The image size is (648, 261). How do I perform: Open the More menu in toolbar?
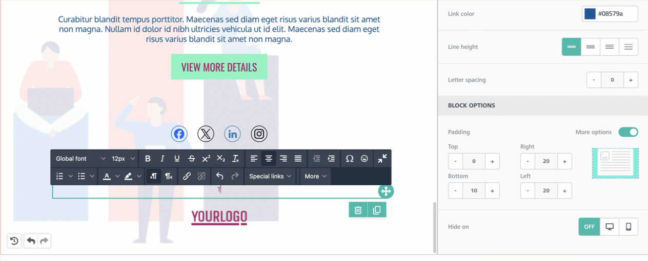tap(315, 176)
